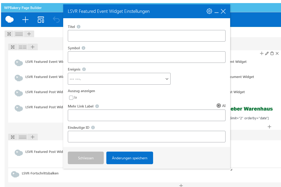The height and width of the screenshot is (187, 281).
Task: Focus the Symbol text field
Action: pos(146,57)
